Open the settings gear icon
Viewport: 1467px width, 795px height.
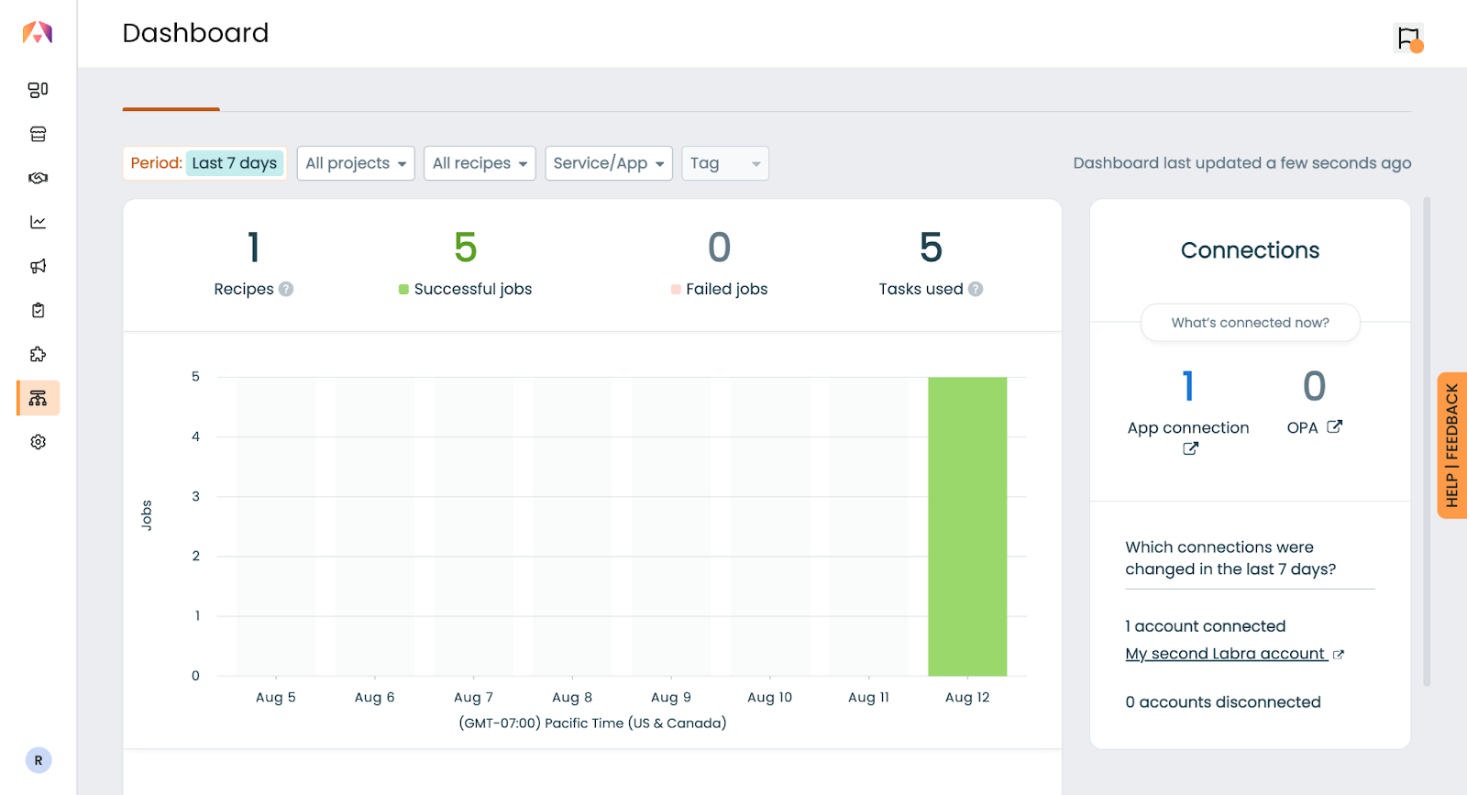point(38,442)
